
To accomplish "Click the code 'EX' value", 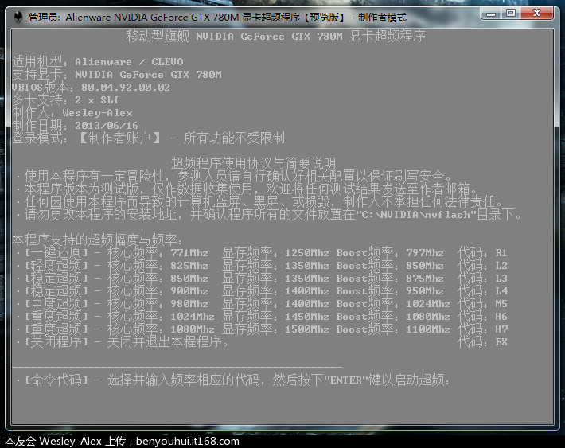I will pyautogui.click(x=501, y=341).
